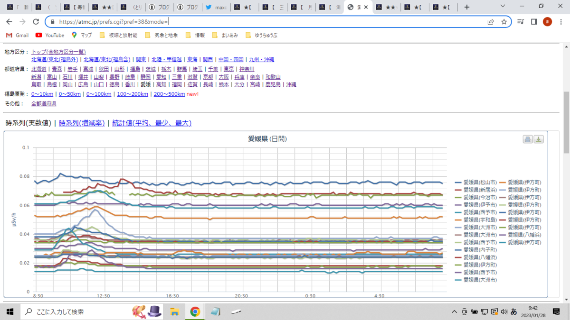Viewport: 570px width, 320px height.
Task: Open the 被曝と放射能 bookmark folder
Action: (118, 35)
